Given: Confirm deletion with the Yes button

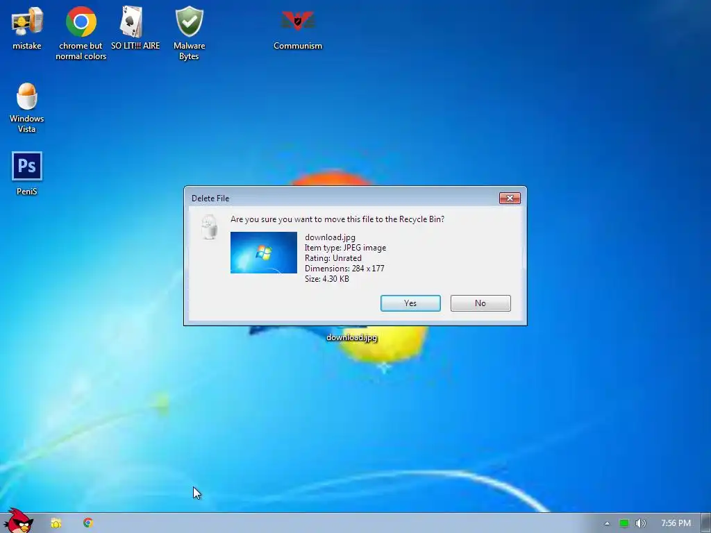Looking at the screenshot, I should (x=410, y=303).
